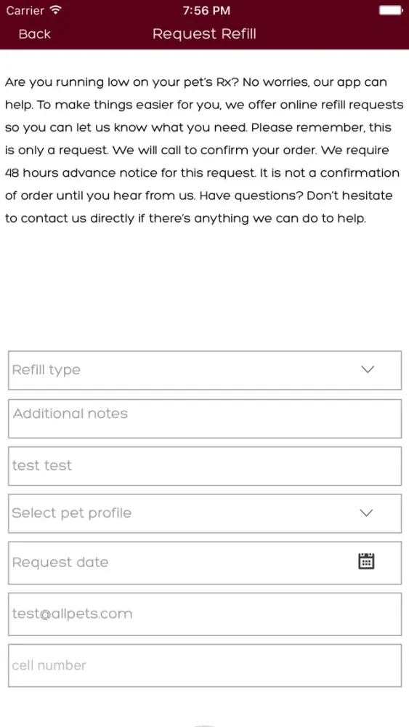Focus the cell number input field
The width and height of the screenshot is (409, 727).
click(x=205, y=665)
